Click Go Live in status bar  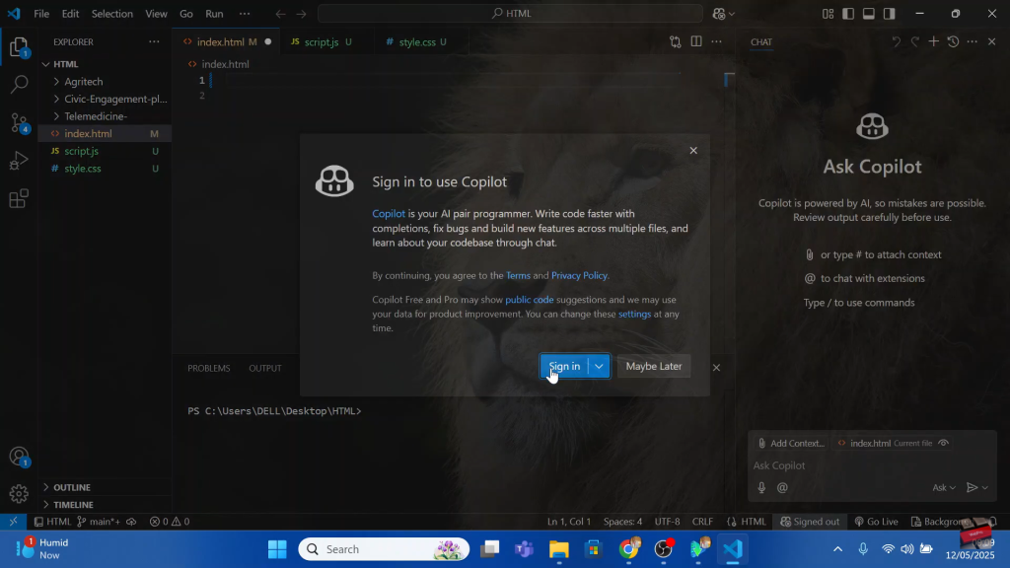point(876,522)
